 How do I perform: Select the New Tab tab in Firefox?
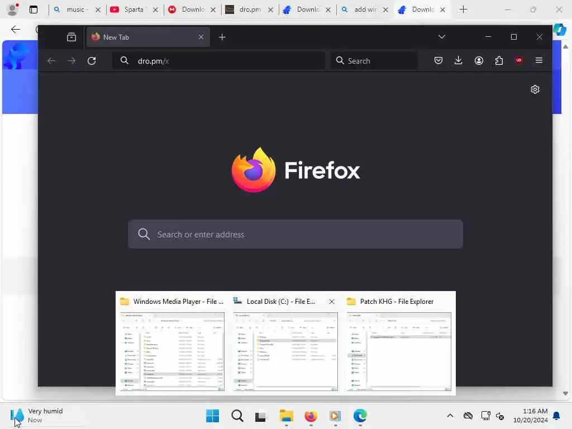coord(148,37)
